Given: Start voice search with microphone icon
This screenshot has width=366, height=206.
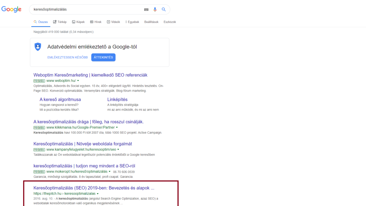Looking at the screenshot, I should (x=155, y=9).
